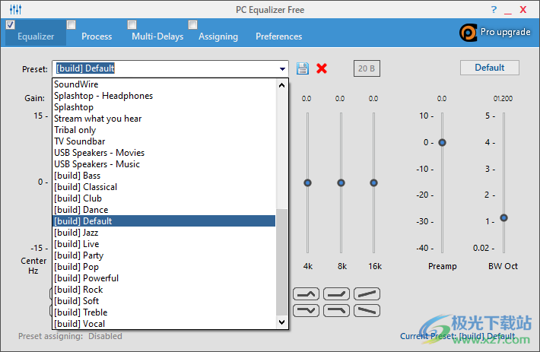540x352 pixels.
Task: Select the SoundWire preset
Action: 164,84
